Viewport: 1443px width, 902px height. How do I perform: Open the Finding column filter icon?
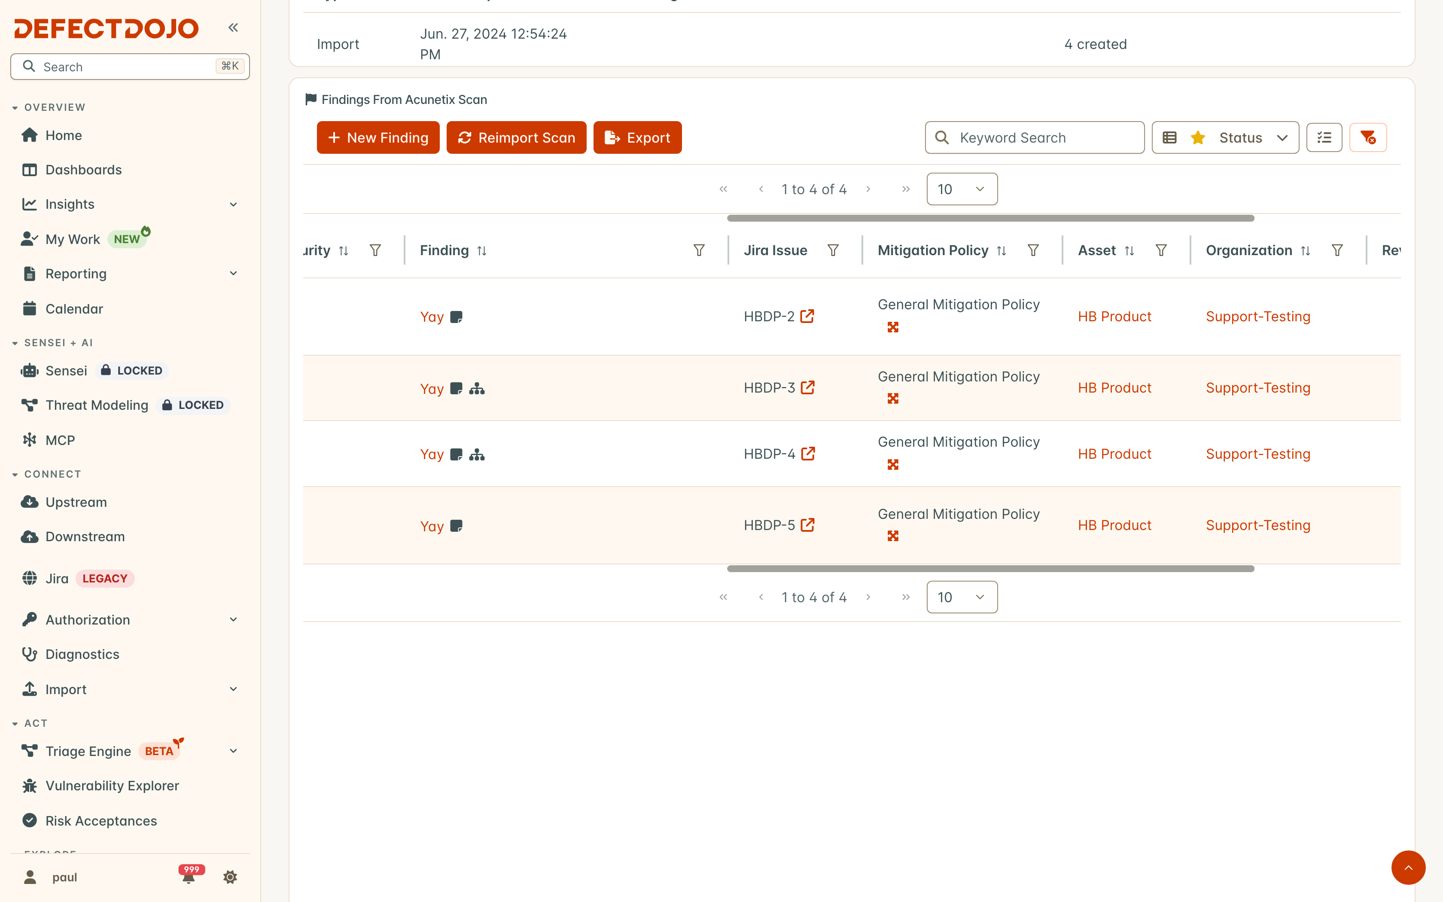[700, 250]
